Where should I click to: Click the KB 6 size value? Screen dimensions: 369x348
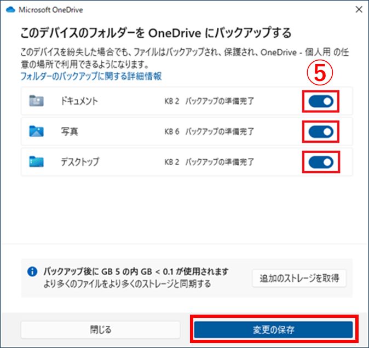pos(172,132)
